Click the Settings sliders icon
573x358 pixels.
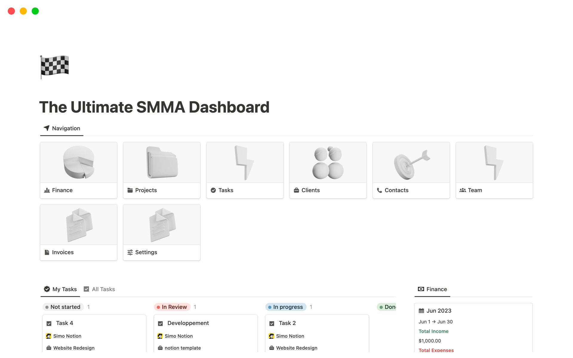[130, 252]
